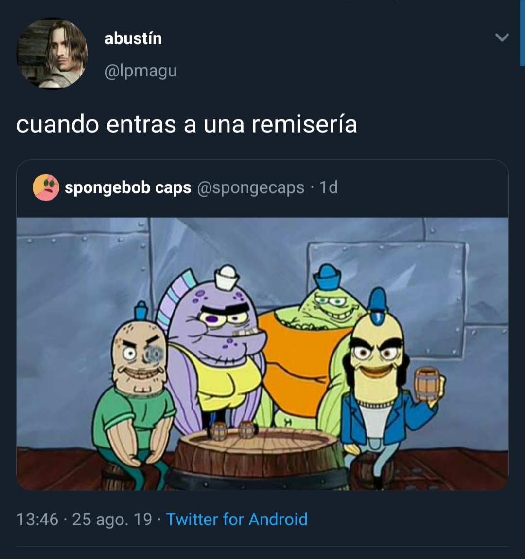This screenshot has width=525, height=559.
Task: Open the spongebob caps account name
Action: tap(128, 187)
